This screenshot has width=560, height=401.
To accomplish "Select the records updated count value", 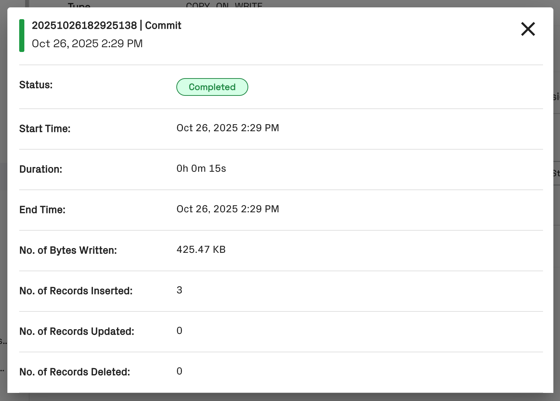I will coord(179,331).
